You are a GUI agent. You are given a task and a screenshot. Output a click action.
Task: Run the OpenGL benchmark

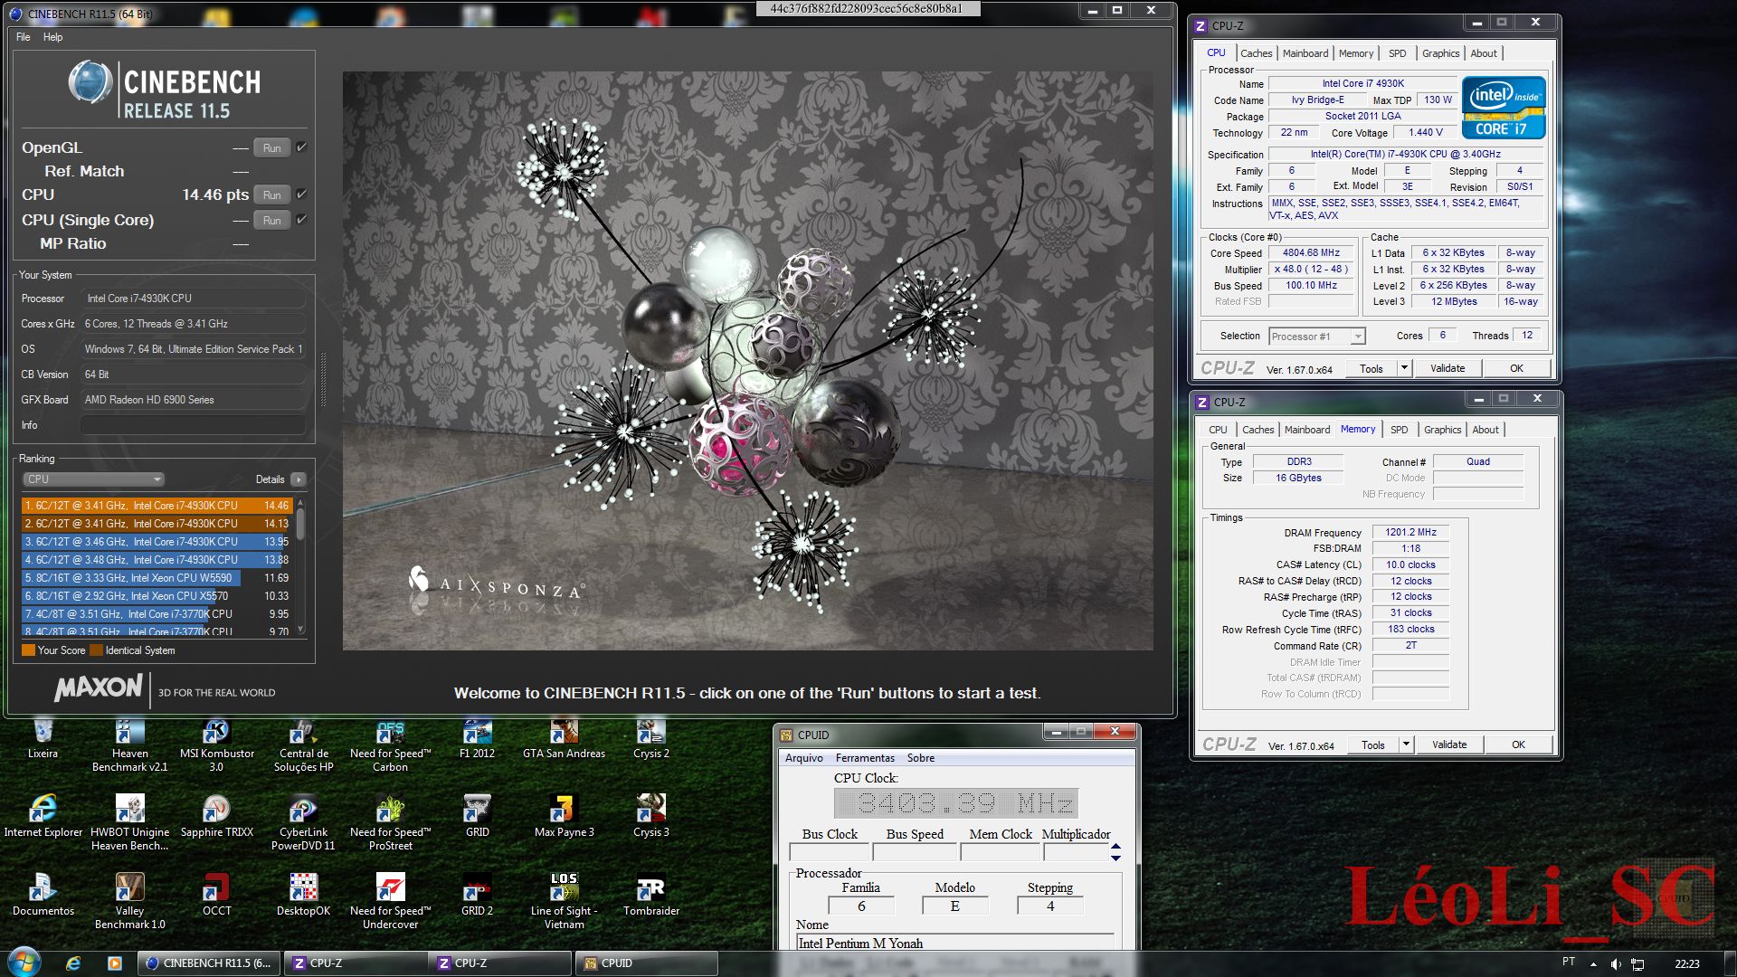click(x=272, y=147)
